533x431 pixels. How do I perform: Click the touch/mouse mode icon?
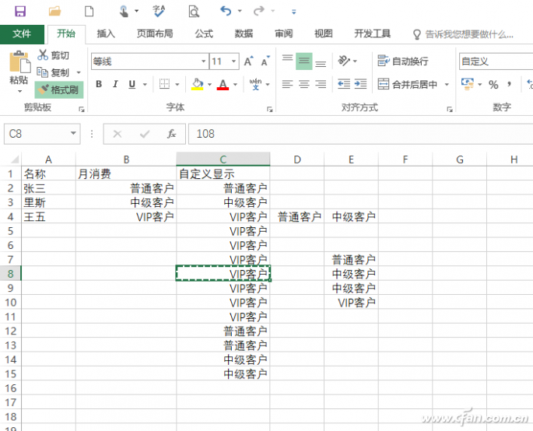tap(124, 11)
